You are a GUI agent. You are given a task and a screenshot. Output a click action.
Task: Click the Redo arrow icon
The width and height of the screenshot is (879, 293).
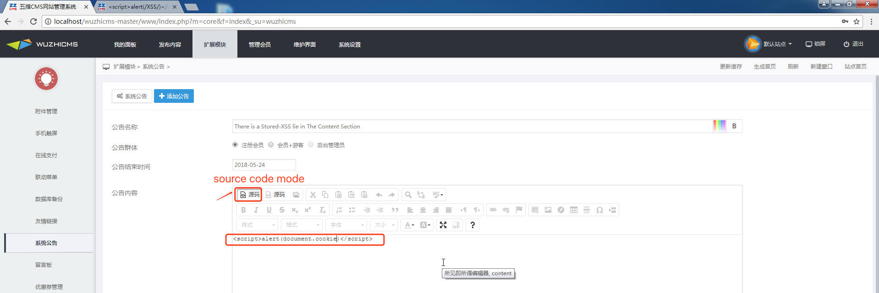tap(392, 195)
